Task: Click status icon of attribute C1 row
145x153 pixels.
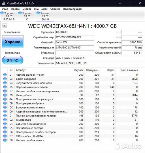Action: pyautogui.click(x=5, y=116)
